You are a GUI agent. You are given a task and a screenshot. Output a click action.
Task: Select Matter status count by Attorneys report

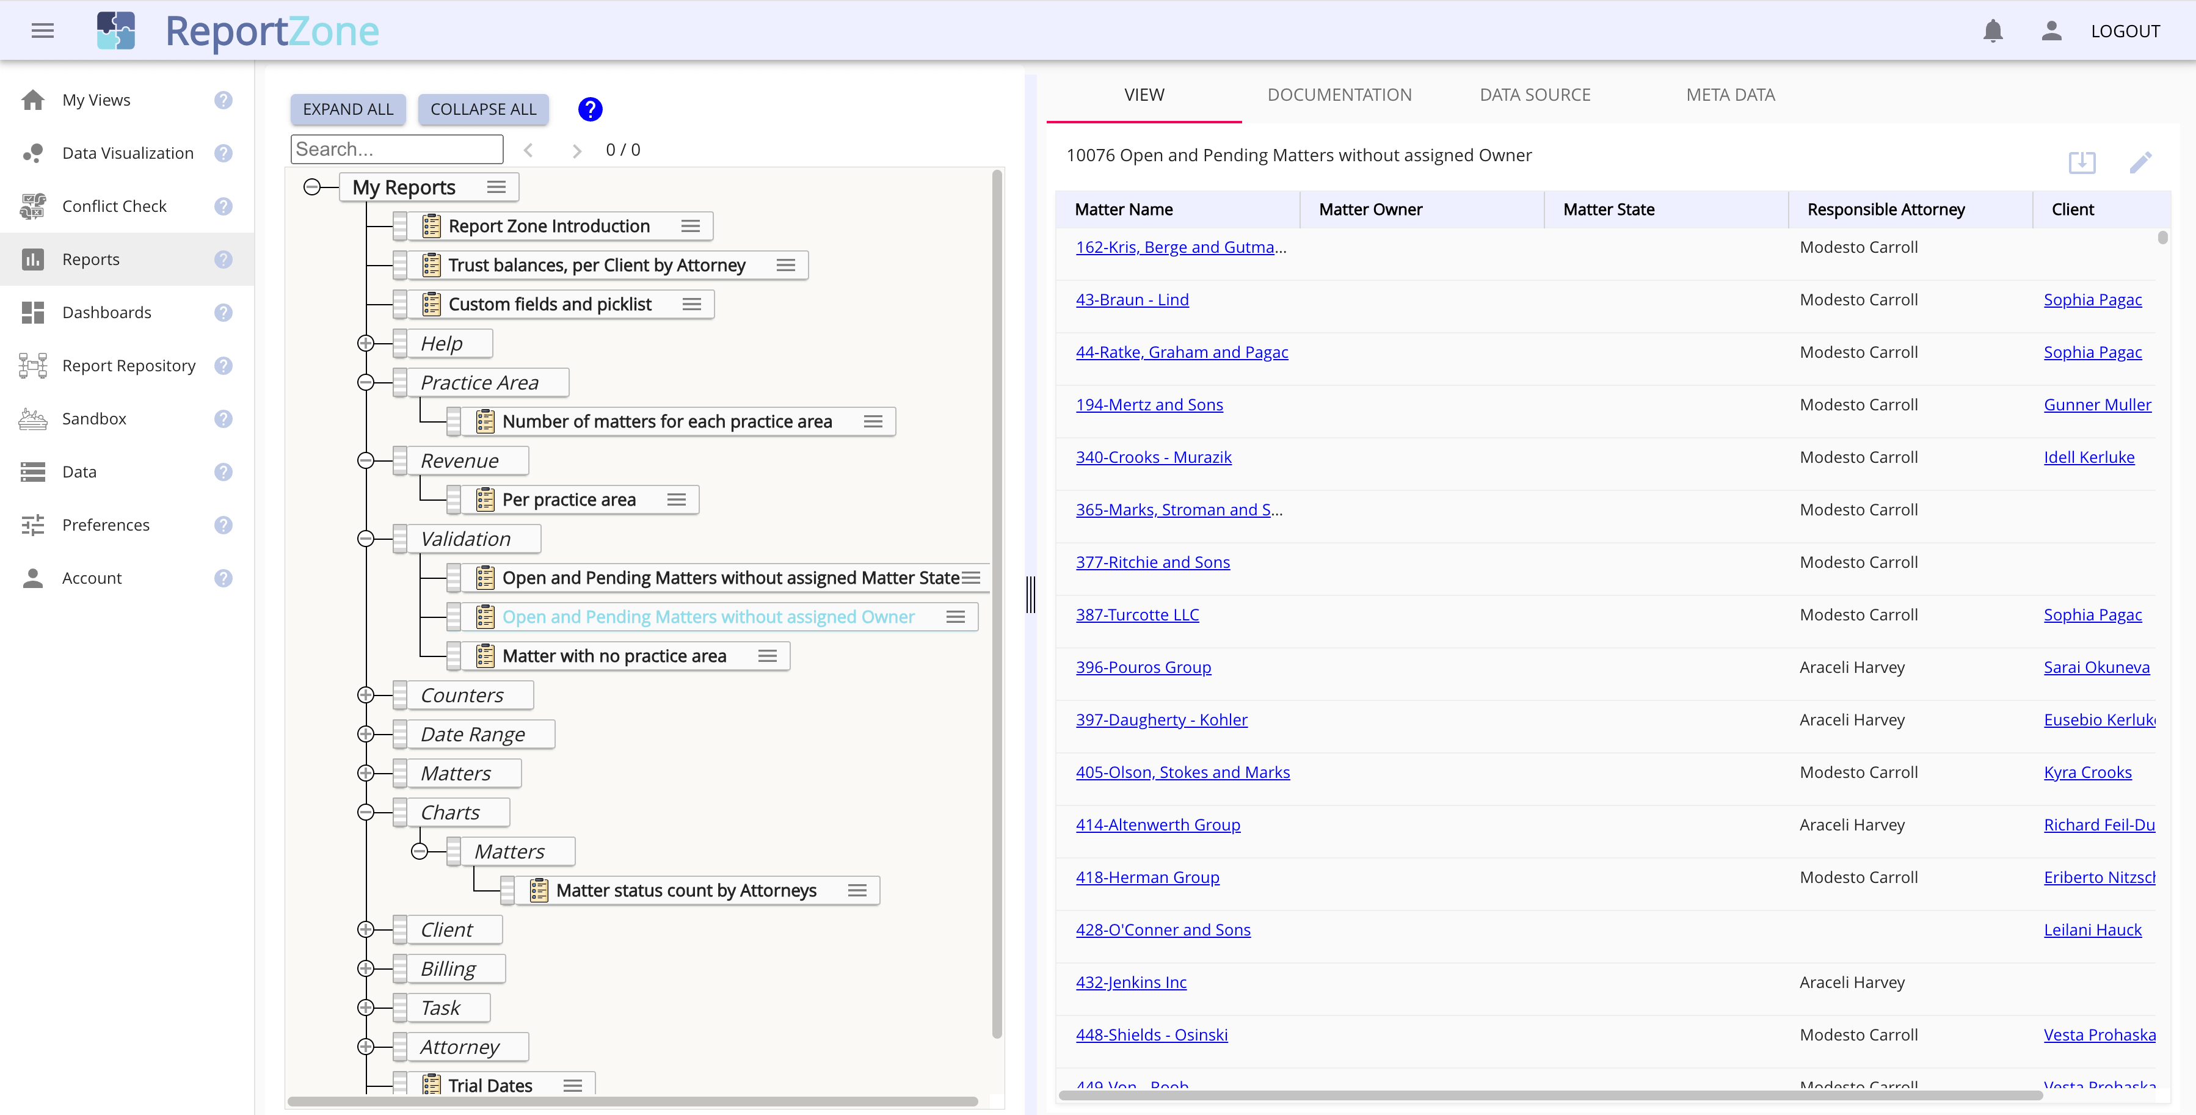685,890
